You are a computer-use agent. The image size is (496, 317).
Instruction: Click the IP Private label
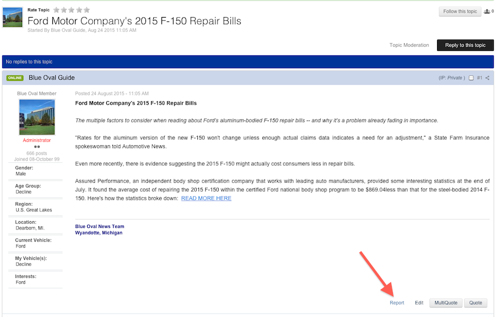(x=452, y=78)
